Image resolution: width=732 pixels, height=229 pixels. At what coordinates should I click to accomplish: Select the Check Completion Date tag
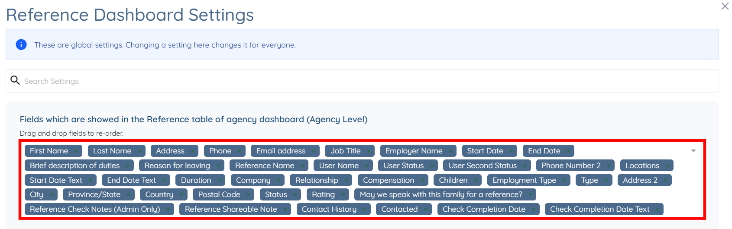pyautogui.click(x=489, y=210)
